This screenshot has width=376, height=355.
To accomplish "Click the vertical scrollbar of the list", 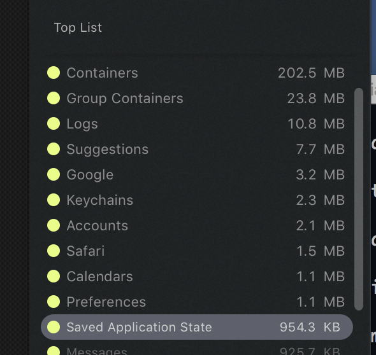I will point(359,199).
